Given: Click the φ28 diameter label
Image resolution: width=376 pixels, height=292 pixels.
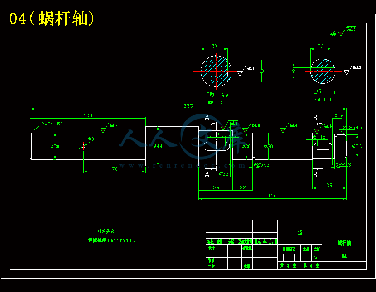Looking at the screenshot, I should click(x=339, y=115).
